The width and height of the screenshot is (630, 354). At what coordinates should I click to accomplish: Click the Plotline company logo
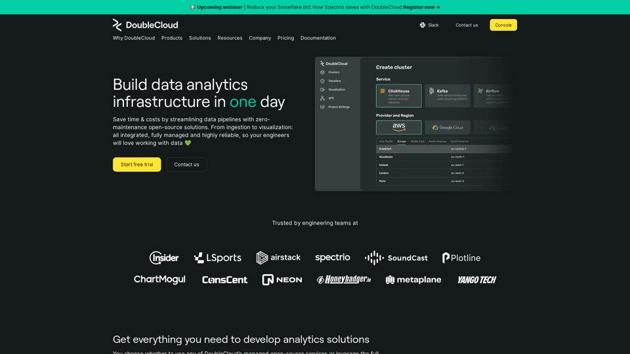[461, 258]
